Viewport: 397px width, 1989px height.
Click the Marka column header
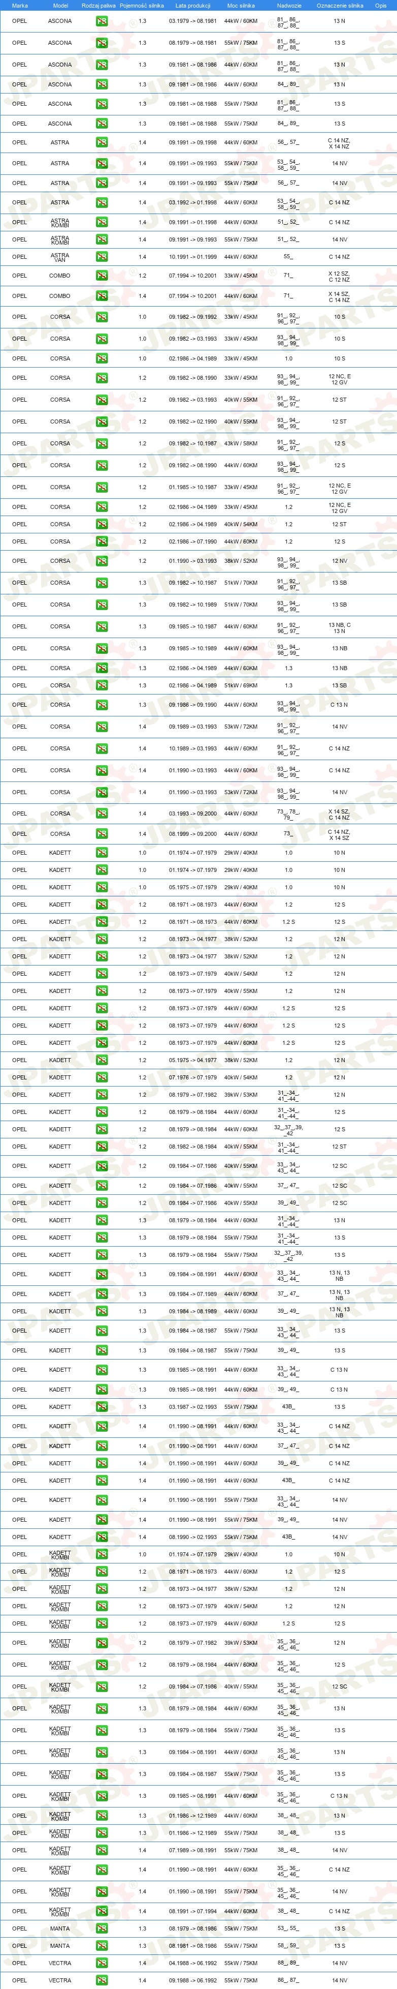20,6
